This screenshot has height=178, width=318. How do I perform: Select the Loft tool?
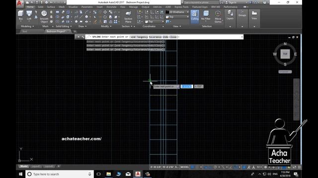tap(29, 15)
